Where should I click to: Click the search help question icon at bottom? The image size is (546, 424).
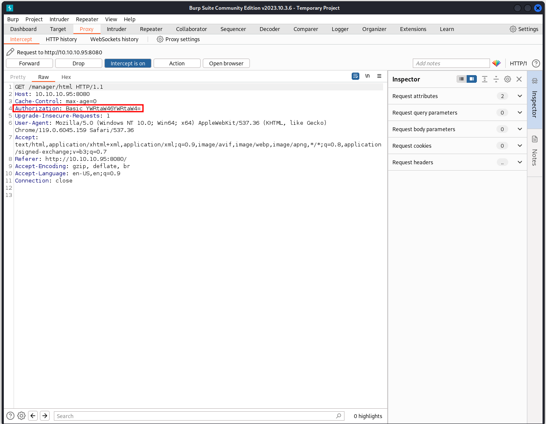point(10,416)
